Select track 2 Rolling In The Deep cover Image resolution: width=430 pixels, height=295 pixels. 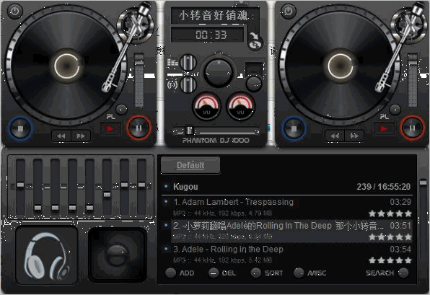[287, 231]
